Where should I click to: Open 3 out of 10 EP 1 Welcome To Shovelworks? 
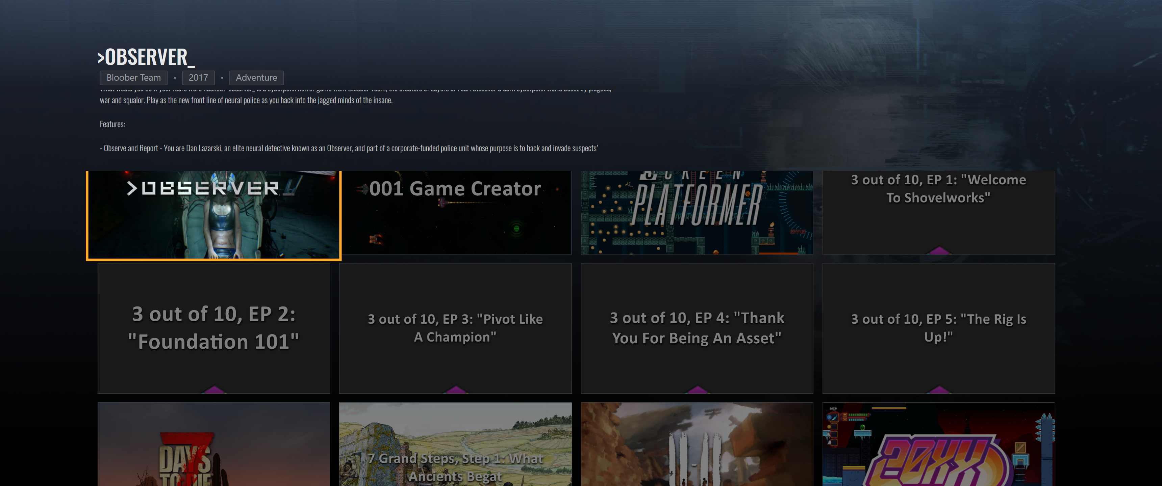(x=939, y=212)
